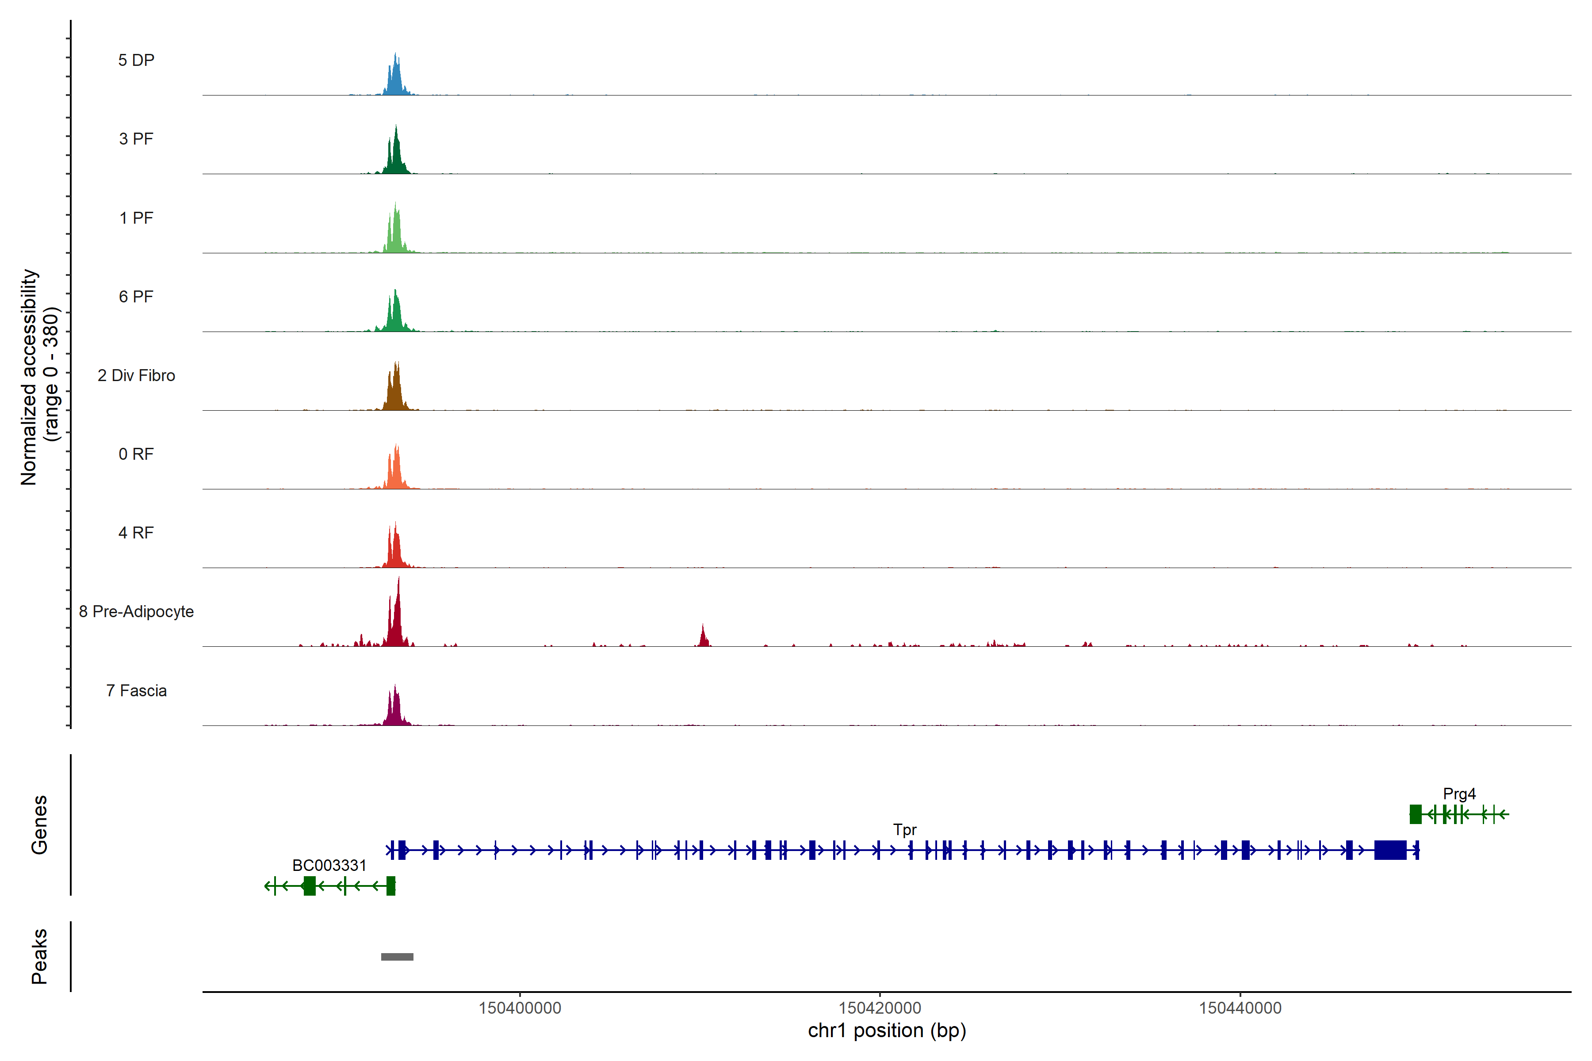
Task: Click the 0 RF track label
Action: [x=136, y=454]
